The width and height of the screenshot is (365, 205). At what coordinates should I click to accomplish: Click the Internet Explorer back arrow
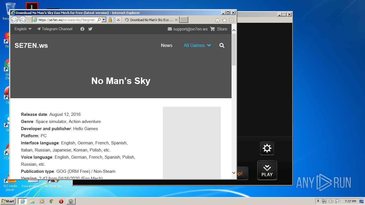(15, 20)
